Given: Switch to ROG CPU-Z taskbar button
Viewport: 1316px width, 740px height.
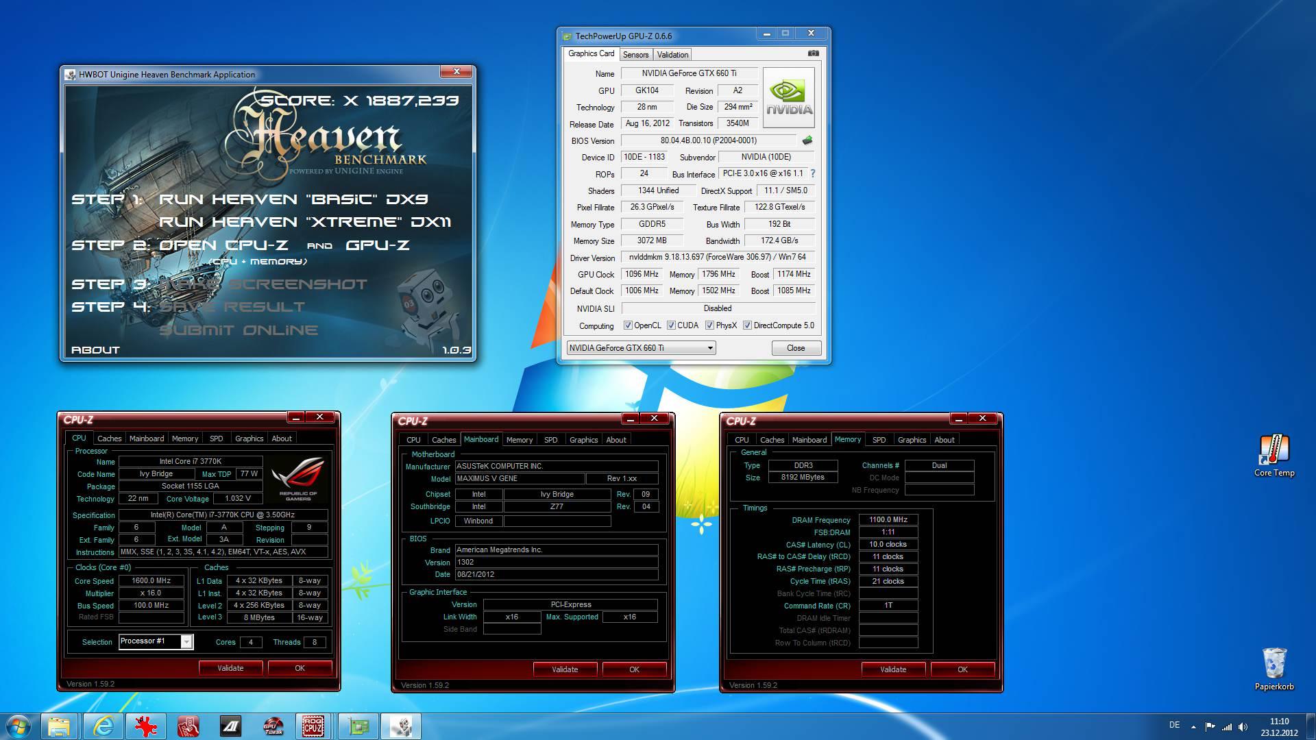Looking at the screenshot, I should 314,726.
